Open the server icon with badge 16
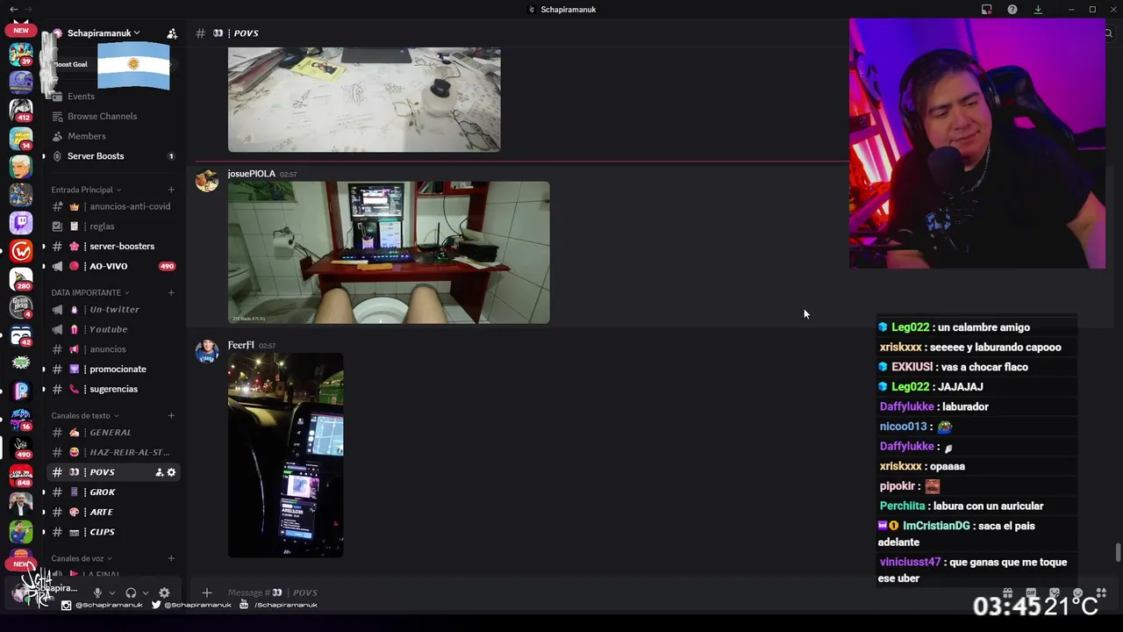The width and height of the screenshot is (1123, 632). [x=21, y=420]
